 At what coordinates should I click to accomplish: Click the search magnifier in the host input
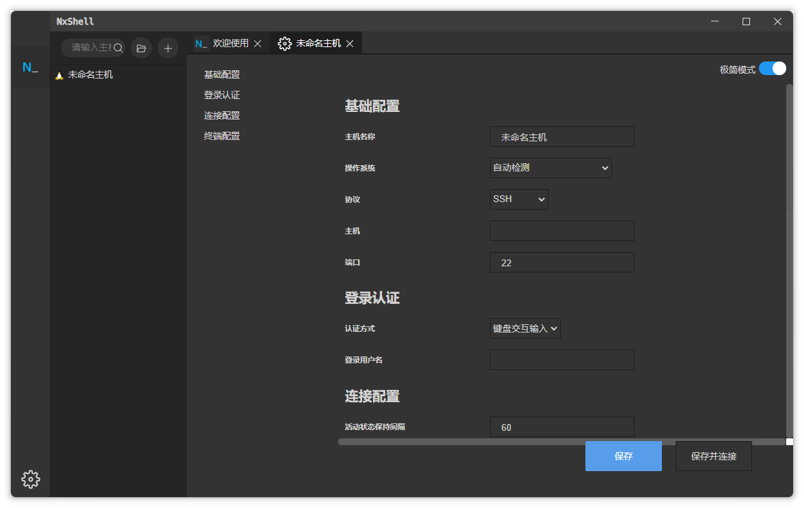coord(117,48)
